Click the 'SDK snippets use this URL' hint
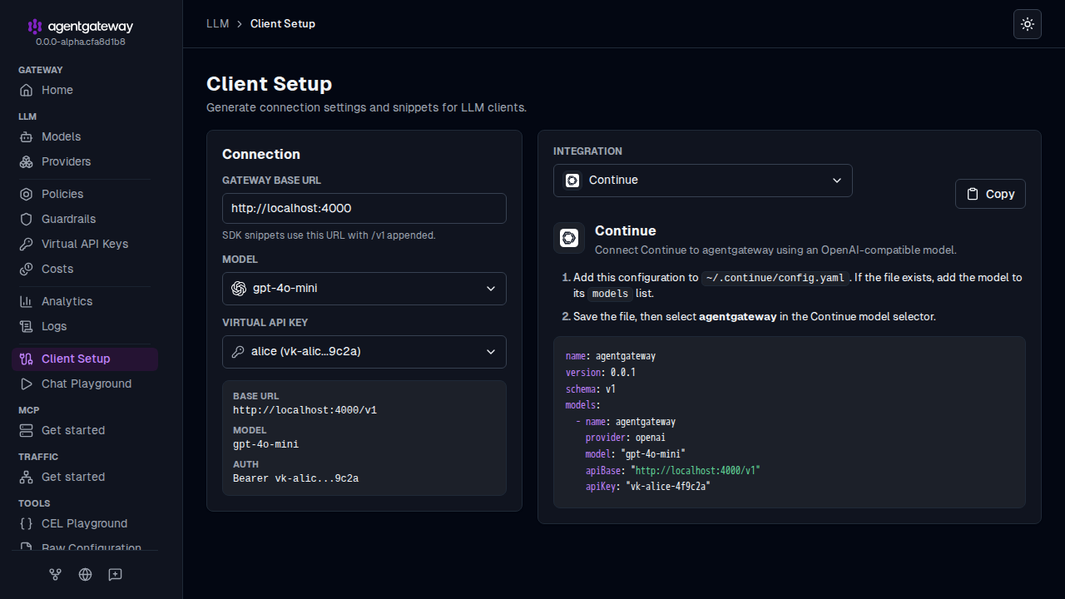1065x599 pixels. (x=329, y=235)
